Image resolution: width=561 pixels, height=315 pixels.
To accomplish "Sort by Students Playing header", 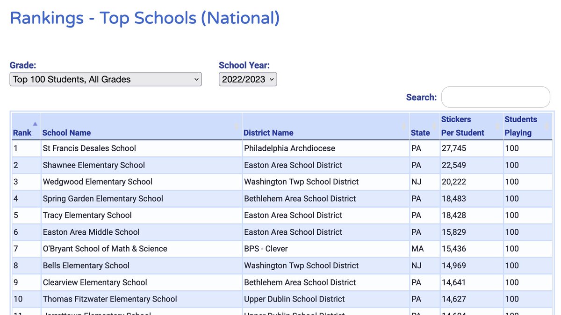I will [x=528, y=126].
